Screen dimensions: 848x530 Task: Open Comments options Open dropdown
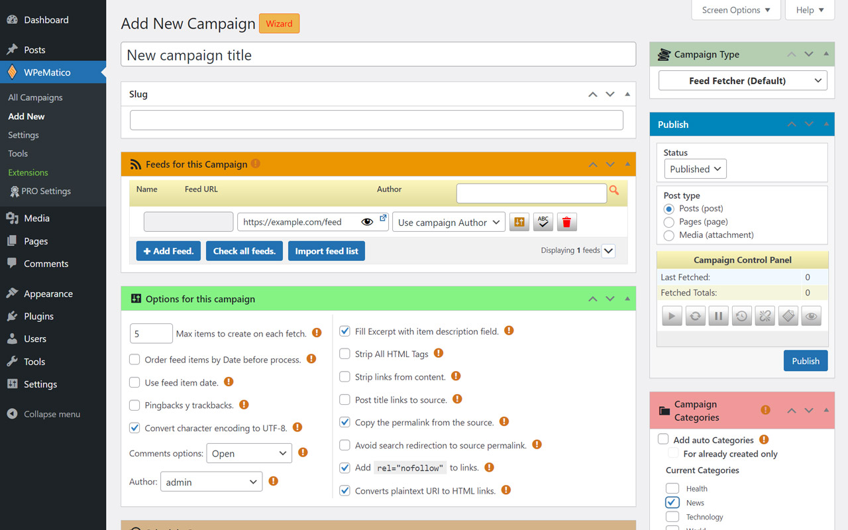(249, 454)
